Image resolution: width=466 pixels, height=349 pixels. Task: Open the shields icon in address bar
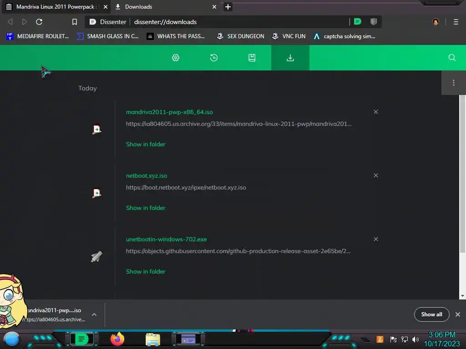[x=374, y=21]
